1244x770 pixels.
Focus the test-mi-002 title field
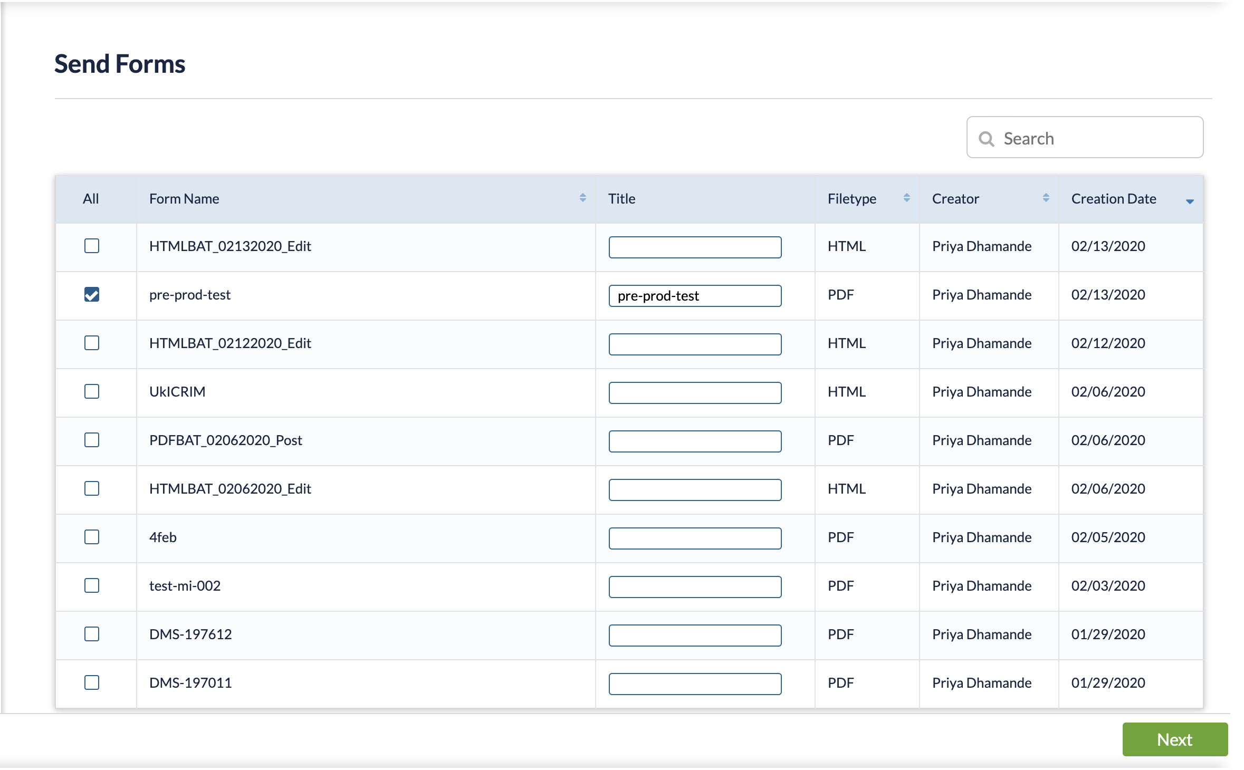(695, 587)
